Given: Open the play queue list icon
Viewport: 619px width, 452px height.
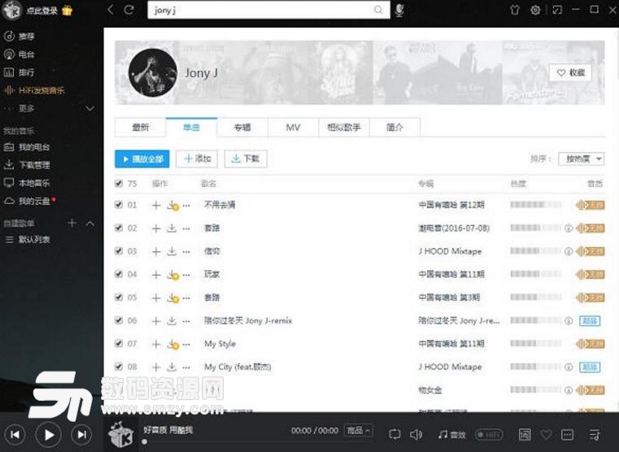Looking at the screenshot, I should tap(595, 435).
